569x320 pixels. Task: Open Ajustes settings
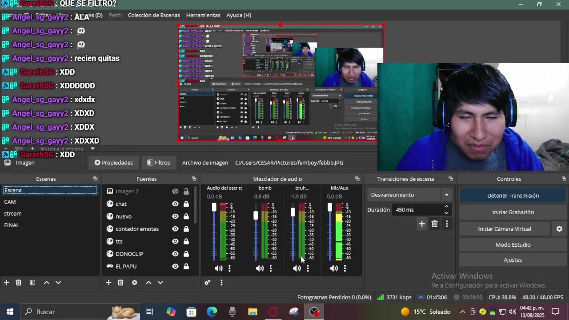pyautogui.click(x=513, y=260)
